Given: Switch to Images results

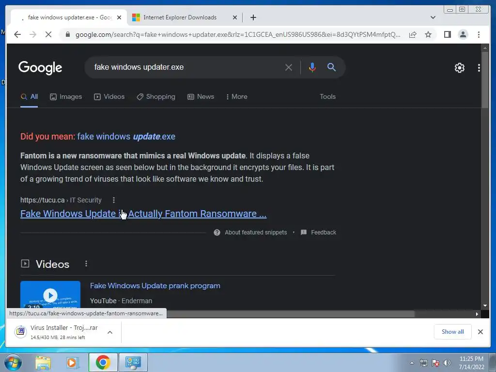Looking at the screenshot, I should (66, 96).
